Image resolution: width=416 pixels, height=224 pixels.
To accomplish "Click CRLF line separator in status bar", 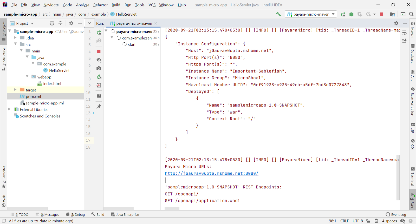I will point(344,221).
